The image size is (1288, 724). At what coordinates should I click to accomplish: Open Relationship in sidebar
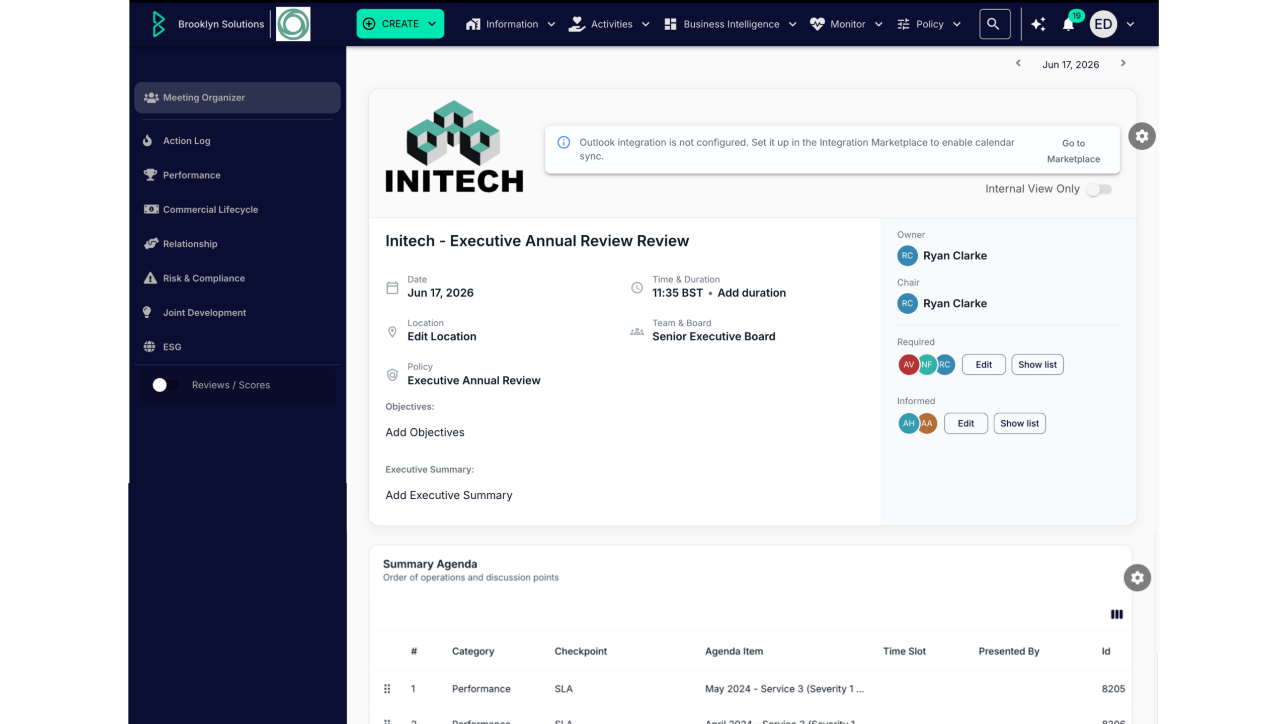click(x=190, y=244)
